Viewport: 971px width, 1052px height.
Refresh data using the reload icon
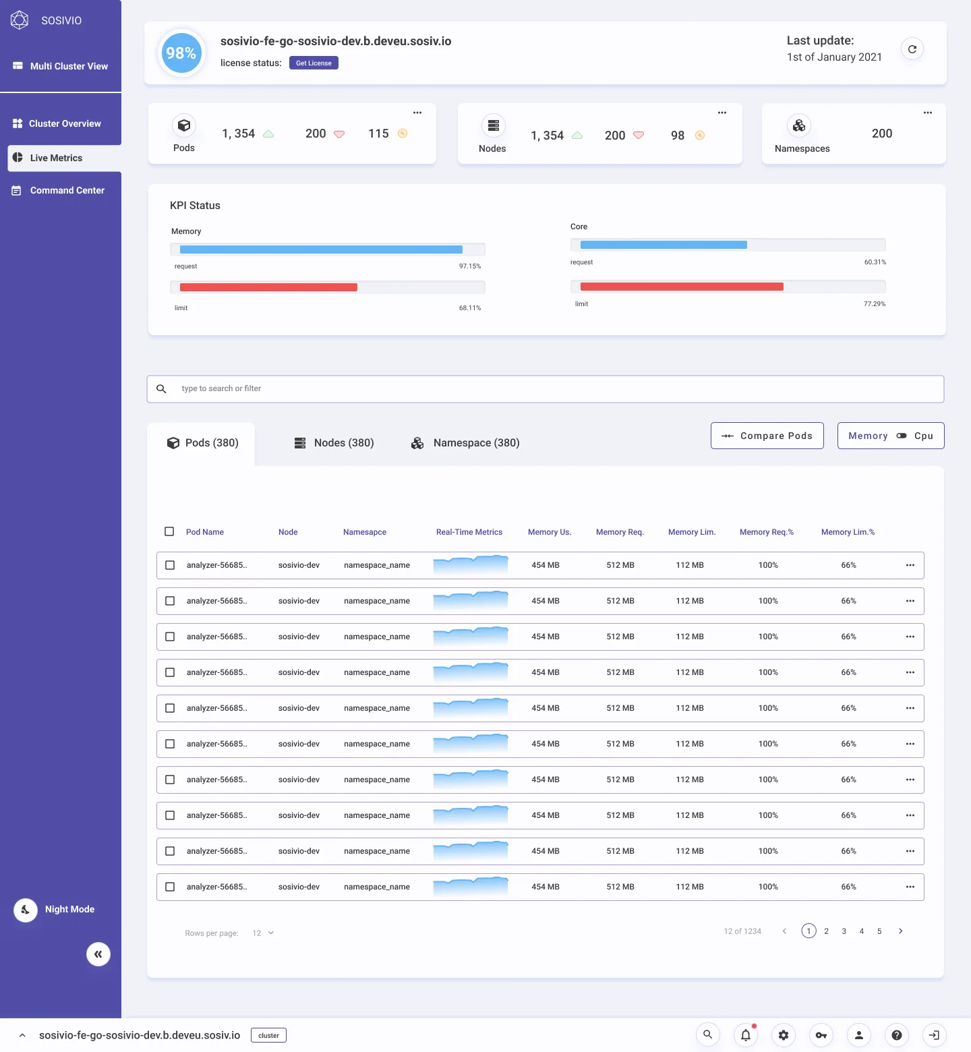(x=912, y=49)
